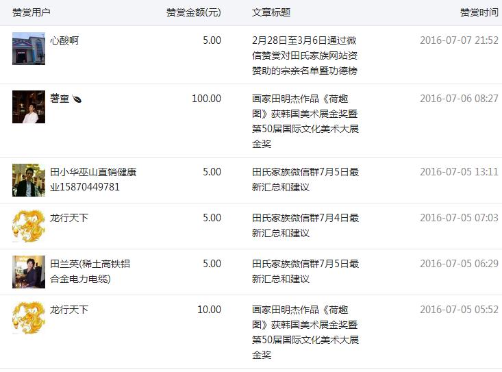Screen dimensions: 502x372
Task: Click the 赞赏用户 column header
Action: coord(31,12)
